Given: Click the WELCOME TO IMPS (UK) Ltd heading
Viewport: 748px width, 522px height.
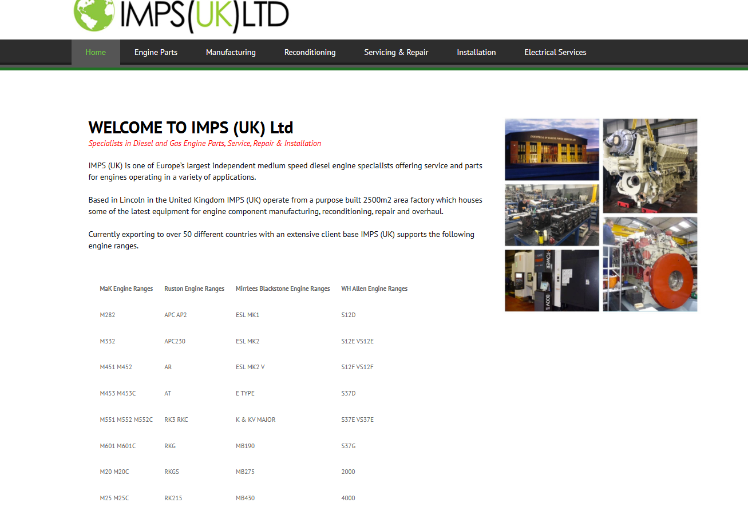Looking at the screenshot, I should coord(191,127).
